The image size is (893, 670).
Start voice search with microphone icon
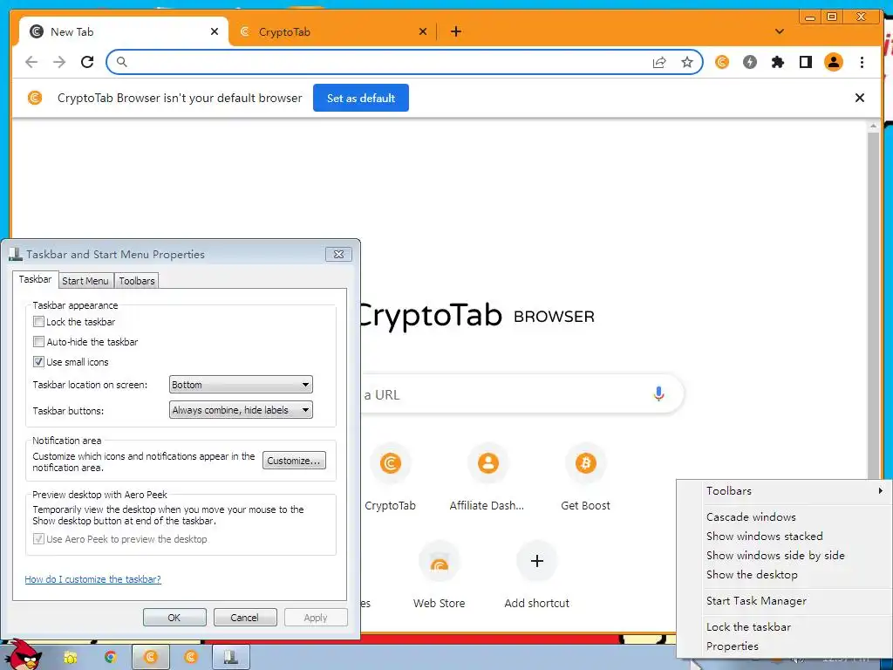[658, 393]
